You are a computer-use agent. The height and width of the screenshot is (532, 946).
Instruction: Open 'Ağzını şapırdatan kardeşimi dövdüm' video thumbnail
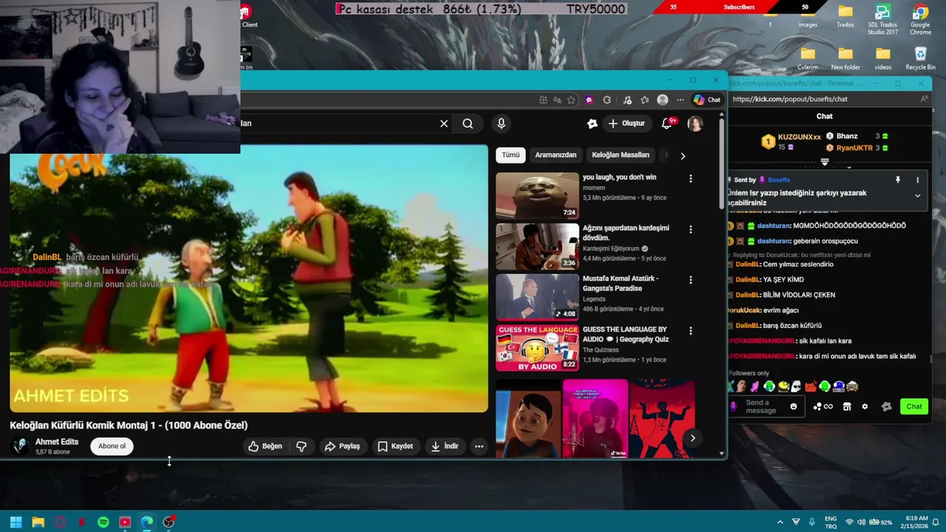coord(537,247)
